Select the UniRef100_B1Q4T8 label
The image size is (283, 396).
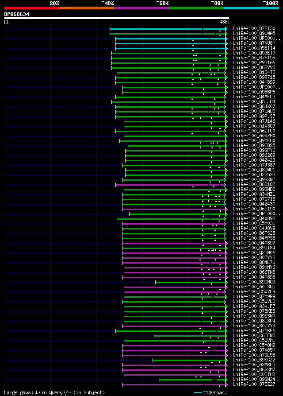(x=254, y=73)
